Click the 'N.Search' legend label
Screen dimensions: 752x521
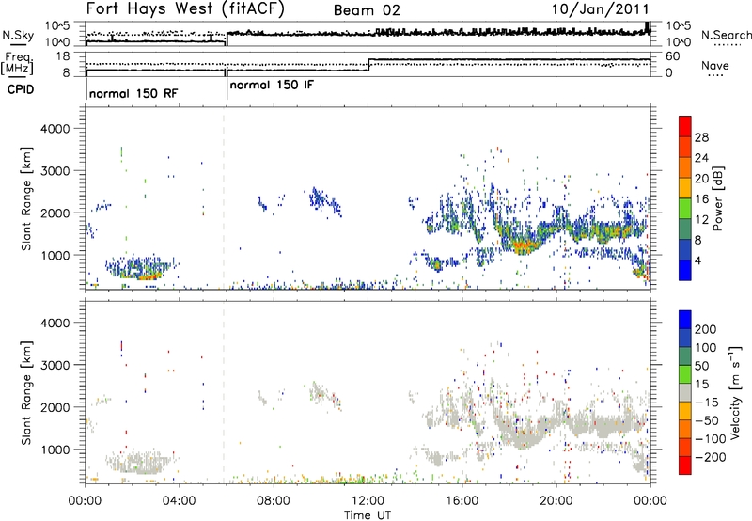tap(726, 35)
